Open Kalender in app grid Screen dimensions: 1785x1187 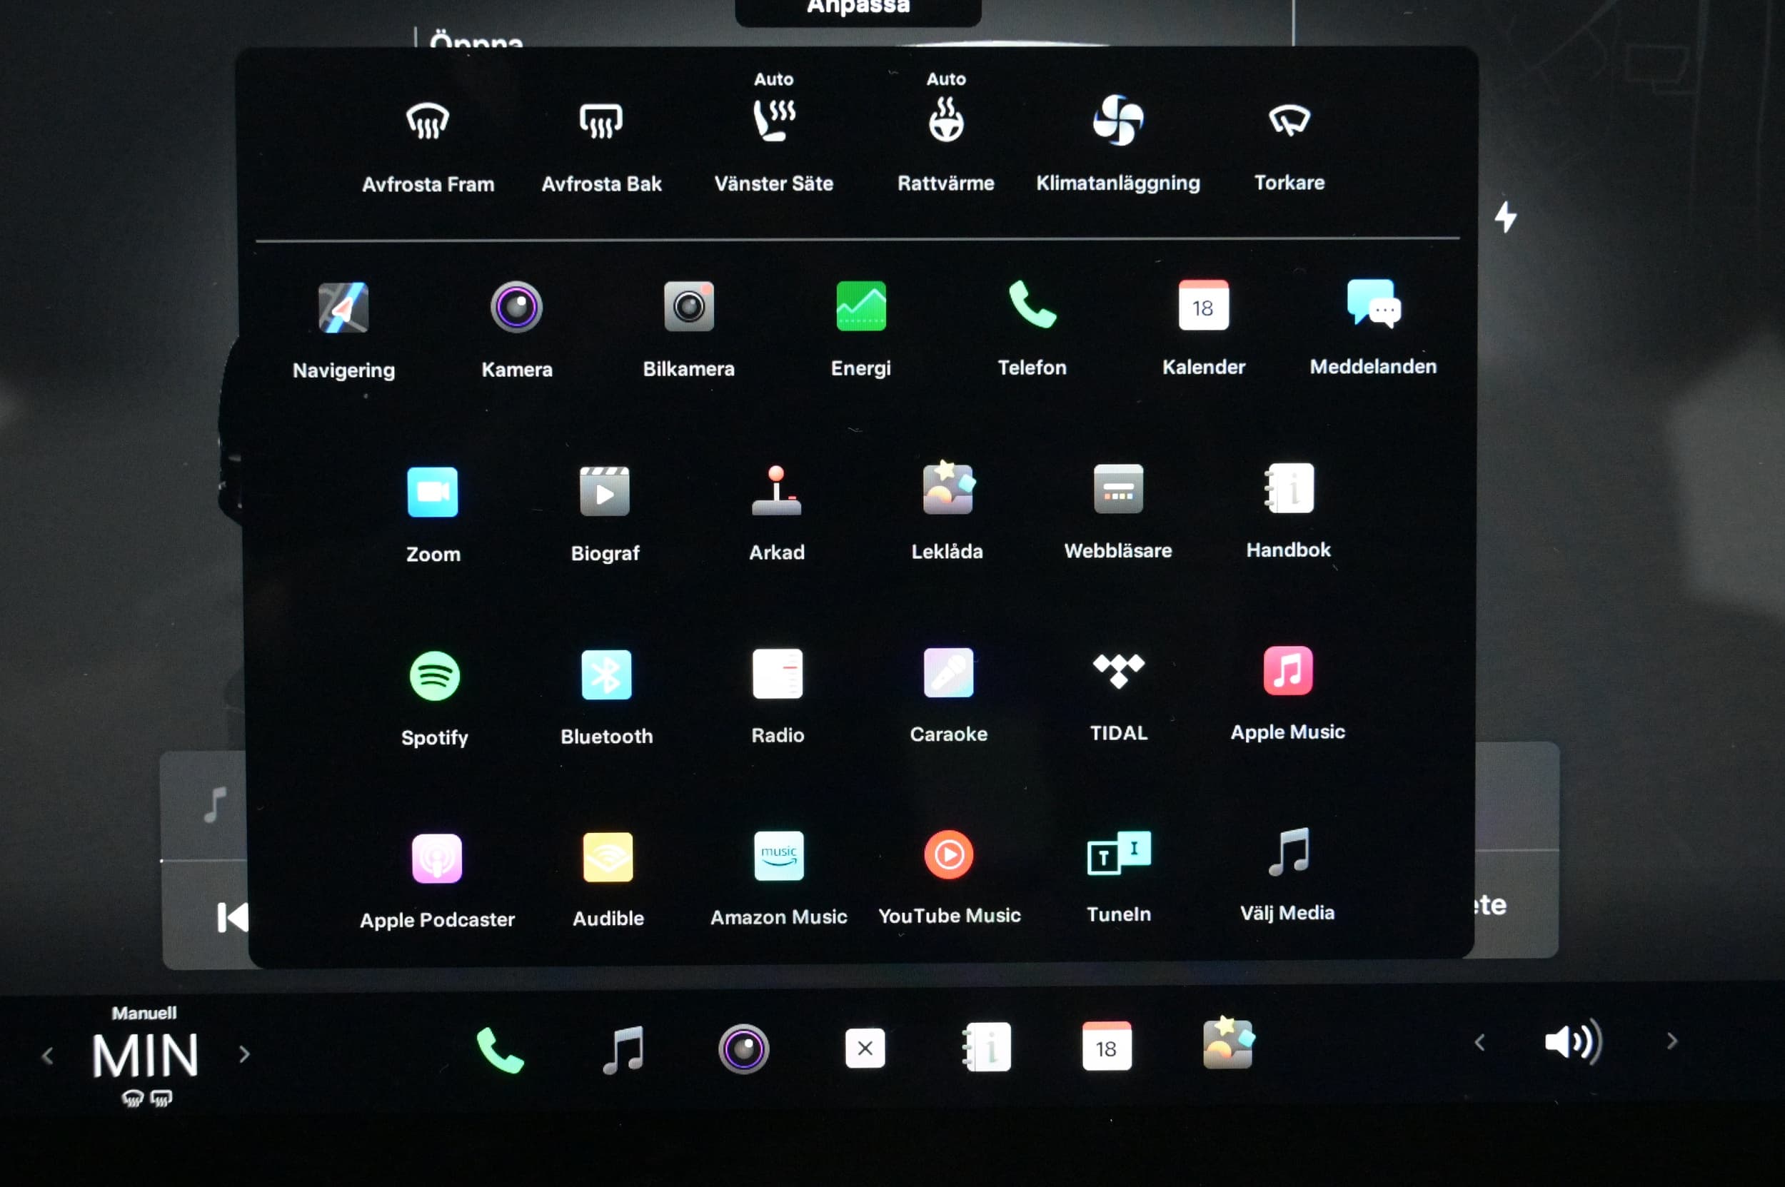point(1203,305)
